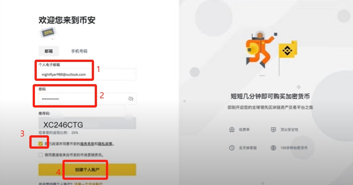Uncheck the terms of service agreement checkbox
Screen dimensions: 353x185
coord(41,144)
